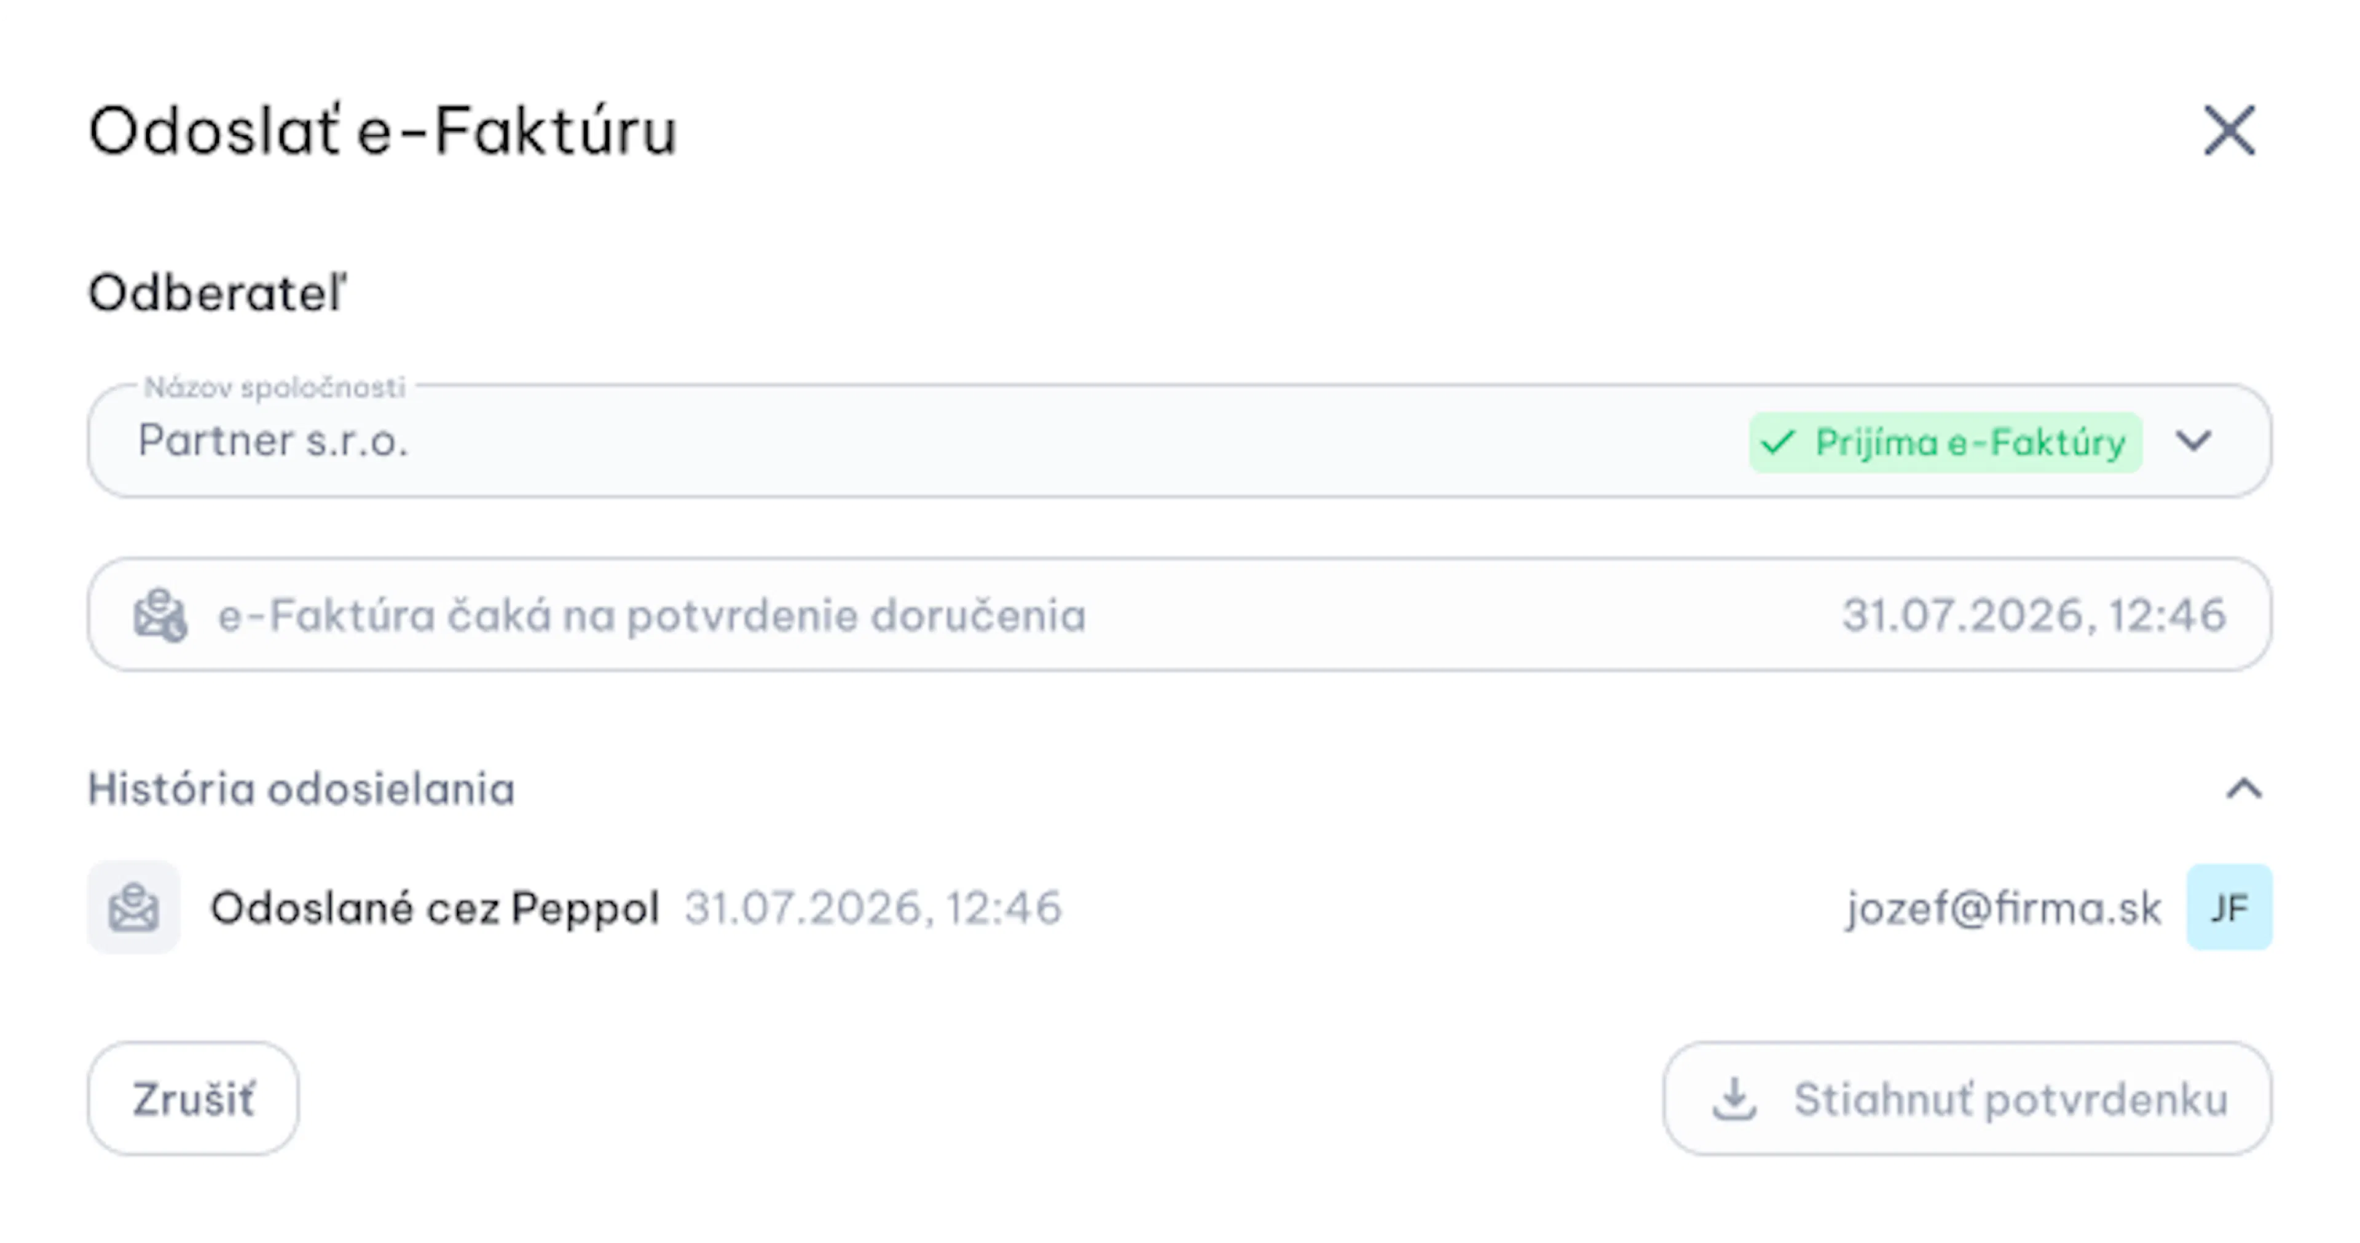Click the pending delivery envelope icon
2360x1243 pixels.
click(x=160, y=614)
